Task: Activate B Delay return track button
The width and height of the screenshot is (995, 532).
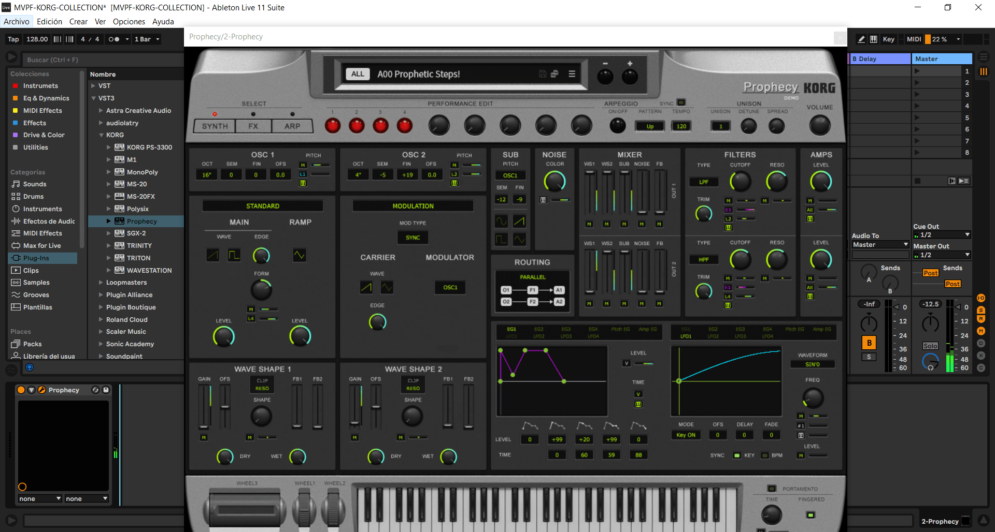Action: tap(869, 343)
